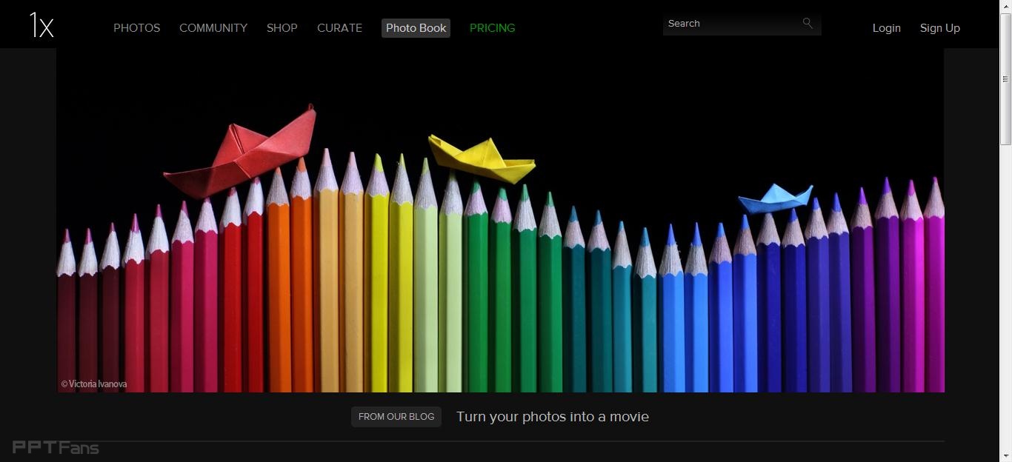The height and width of the screenshot is (462, 1012).
Task: Click the Login link
Action: 886,28
